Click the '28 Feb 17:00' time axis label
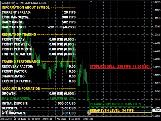Viewport: 161px width, 121px height. [x=20, y=119]
